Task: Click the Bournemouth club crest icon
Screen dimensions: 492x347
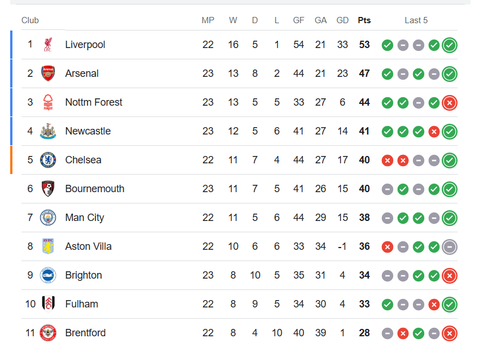Action: click(x=48, y=189)
